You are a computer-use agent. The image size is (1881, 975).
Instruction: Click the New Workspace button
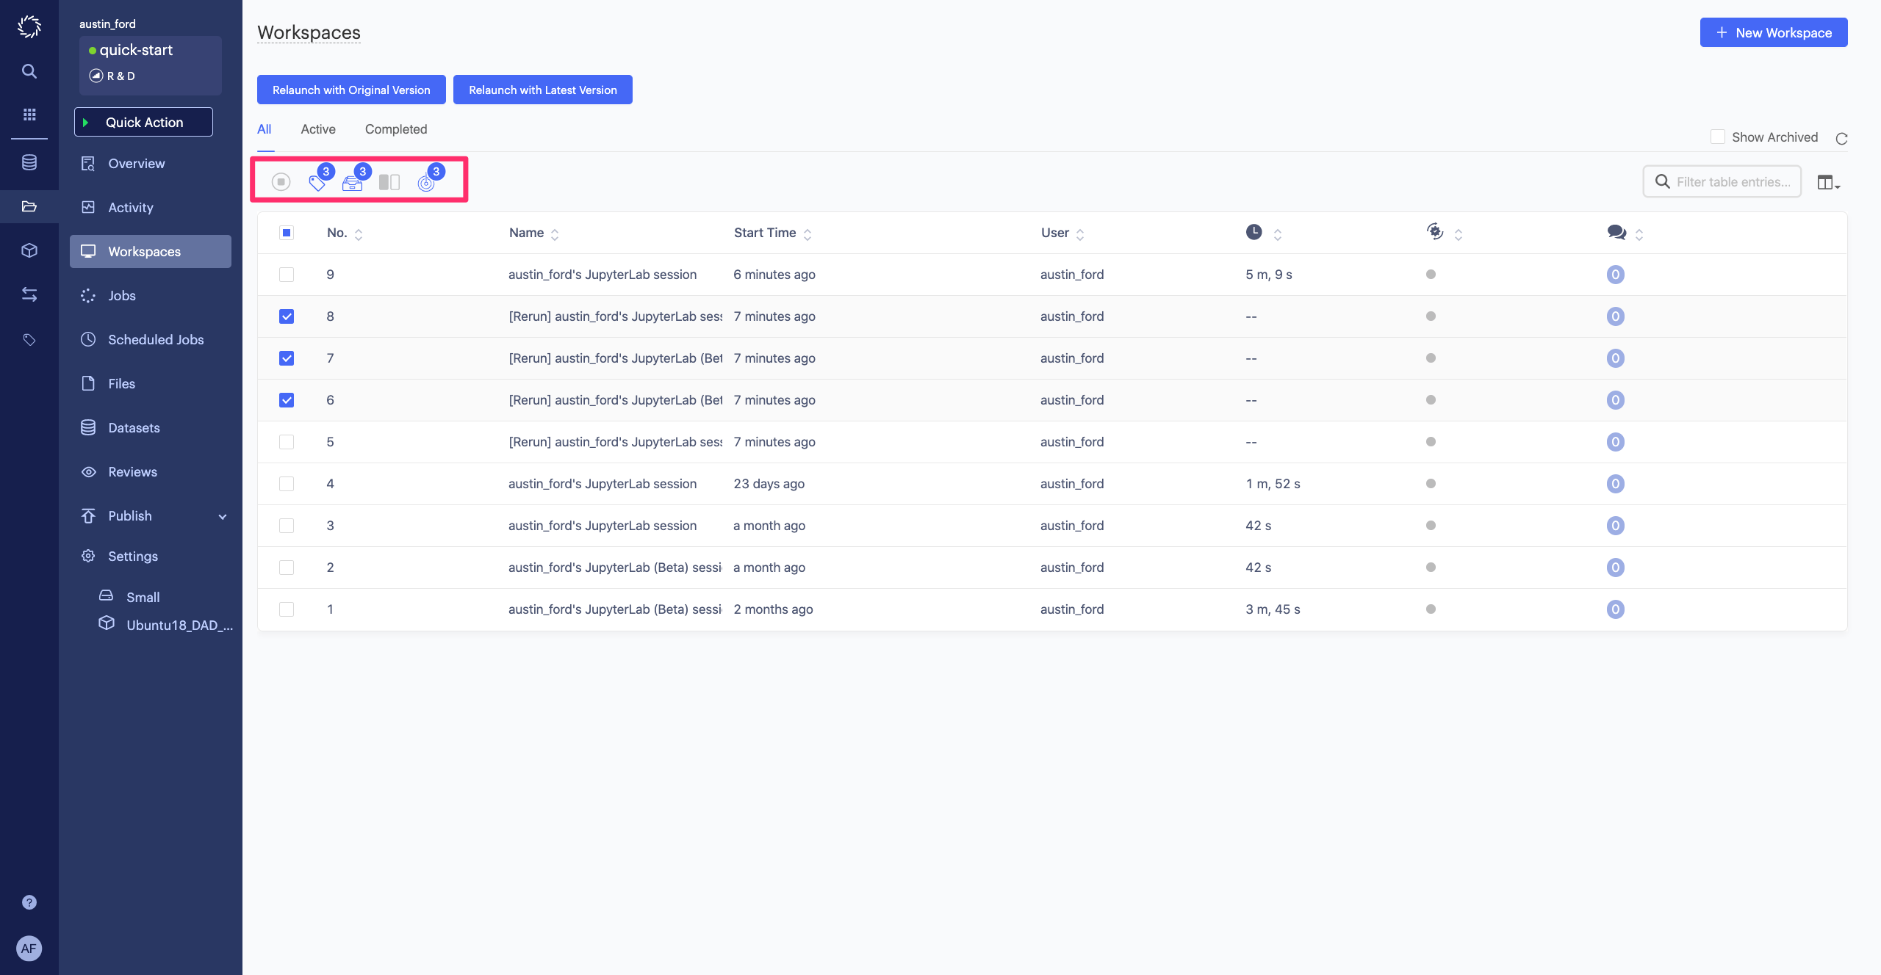pyautogui.click(x=1774, y=32)
